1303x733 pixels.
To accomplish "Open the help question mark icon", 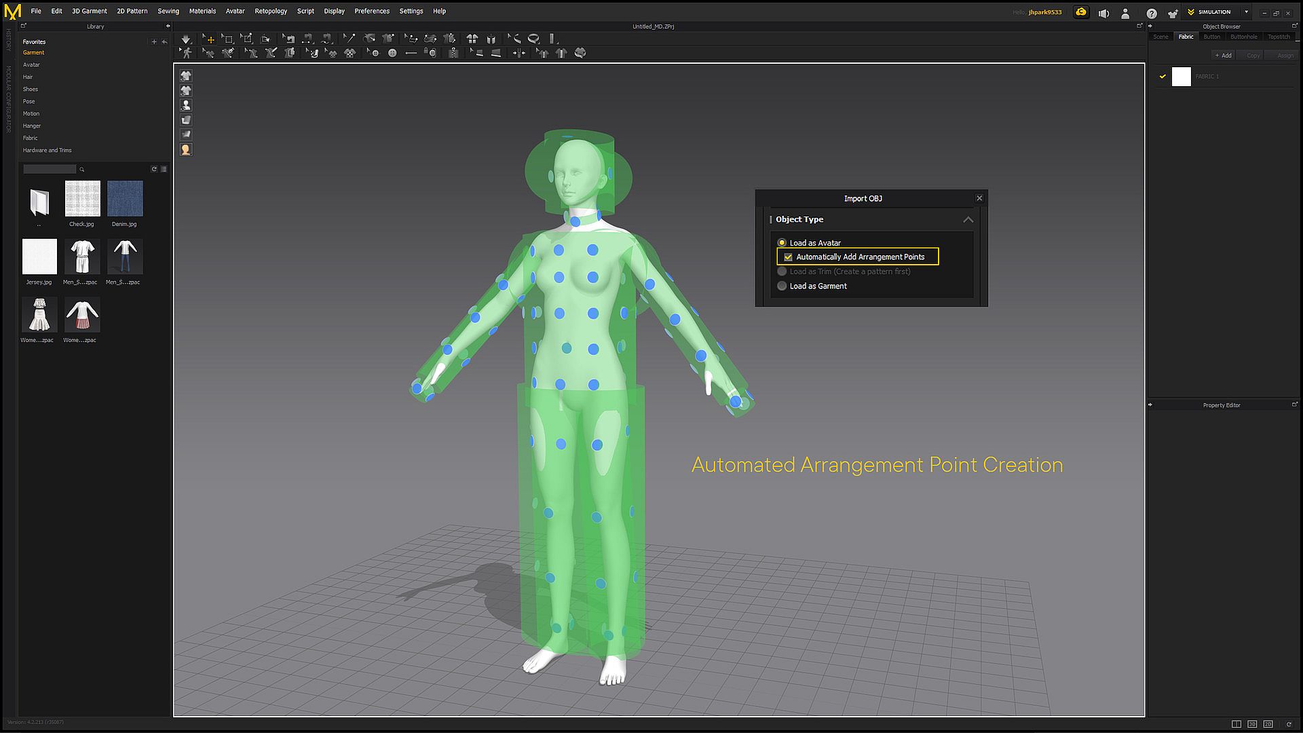I will click(x=1152, y=13).
